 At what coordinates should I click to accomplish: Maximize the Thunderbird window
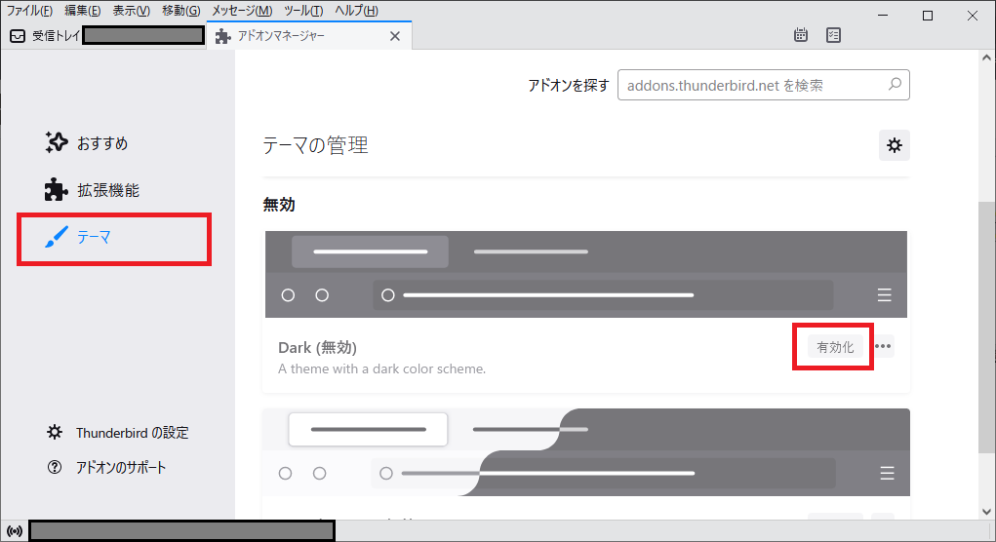click(928, 16)
